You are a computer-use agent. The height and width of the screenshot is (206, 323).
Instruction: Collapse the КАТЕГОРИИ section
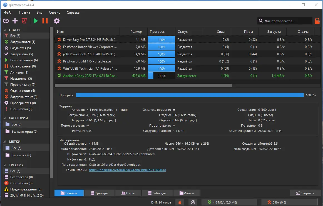5,118
